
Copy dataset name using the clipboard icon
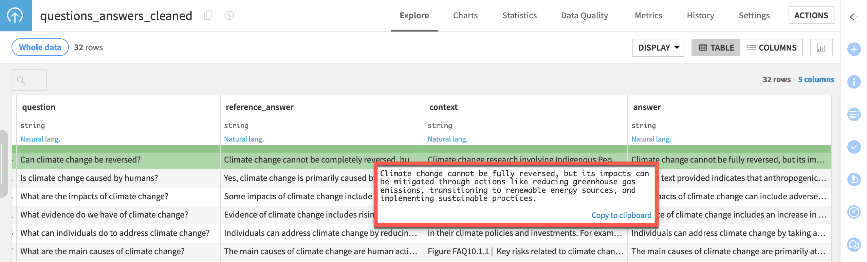[208, 15]
